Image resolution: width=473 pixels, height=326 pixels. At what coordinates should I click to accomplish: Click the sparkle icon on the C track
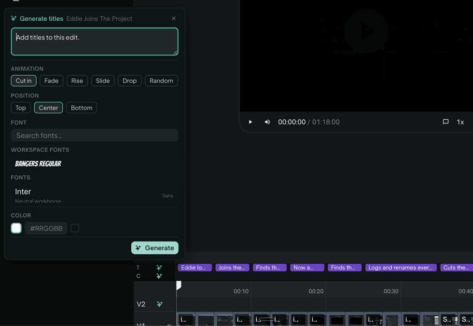(x=159, y=276)
